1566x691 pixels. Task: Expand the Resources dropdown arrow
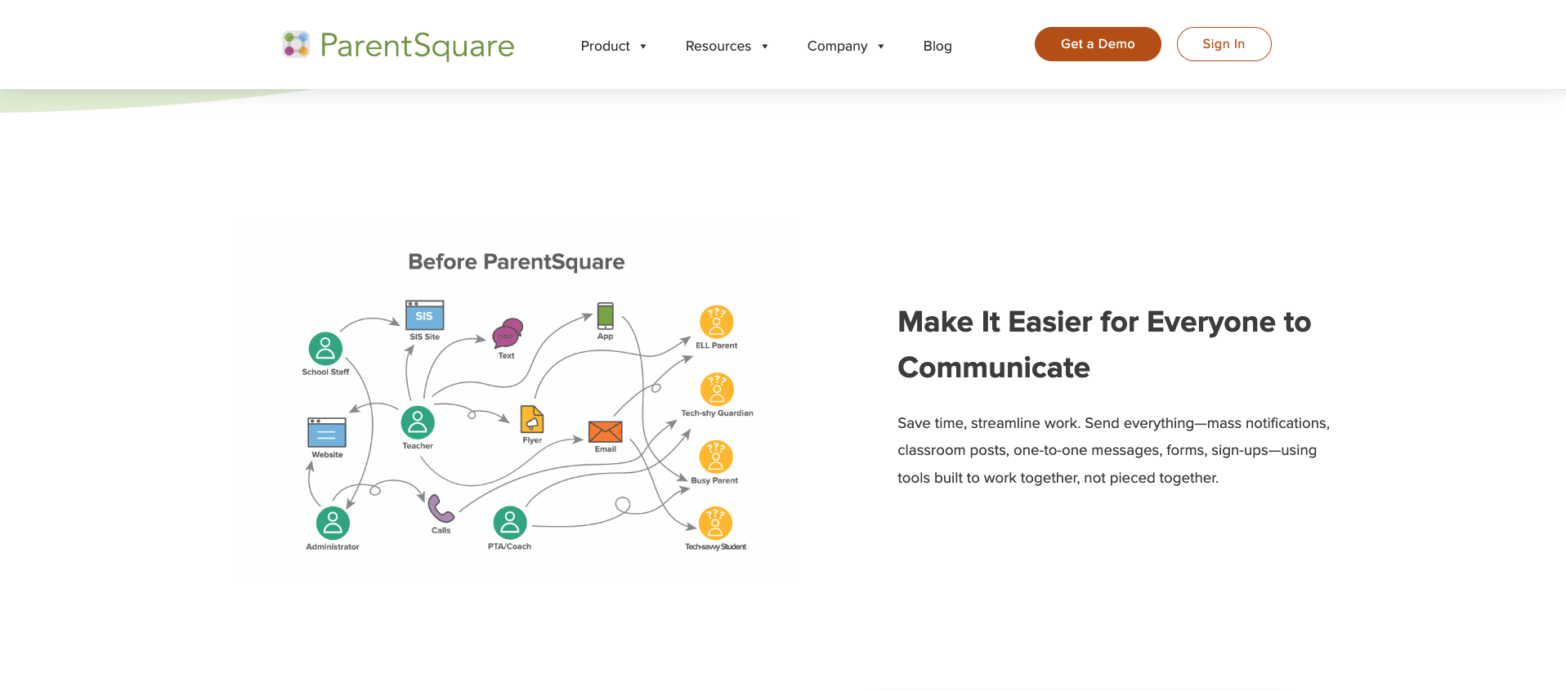pyautogui.click(x=765, y=47)
